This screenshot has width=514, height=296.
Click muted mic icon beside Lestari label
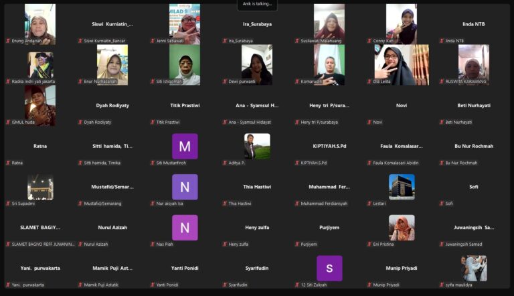[369, 204]
